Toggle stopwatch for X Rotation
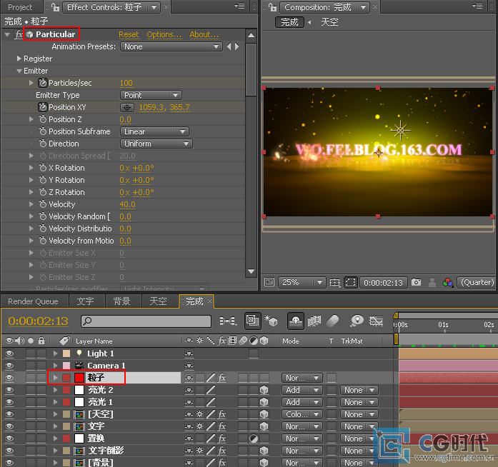 (43, 168)
